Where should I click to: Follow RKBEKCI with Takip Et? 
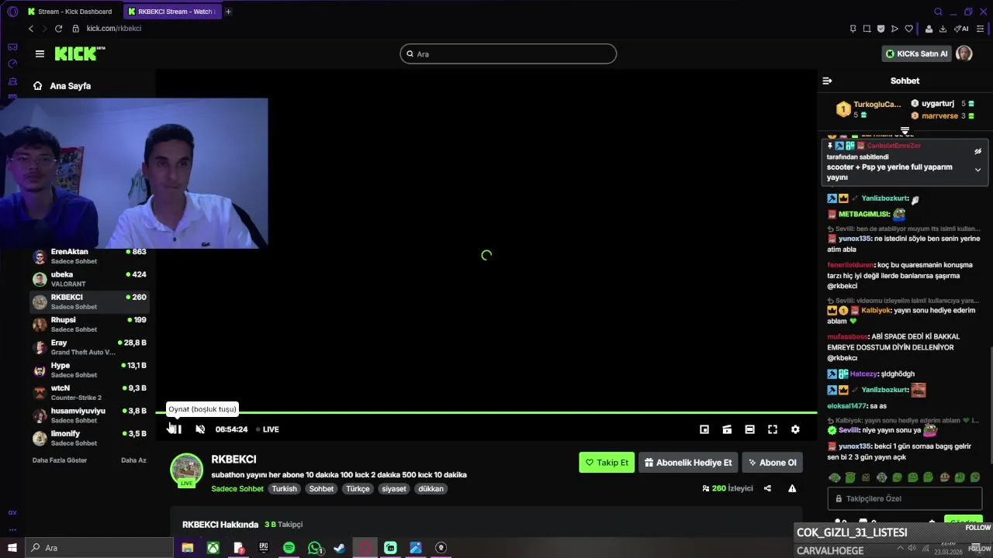pos(607,463)
